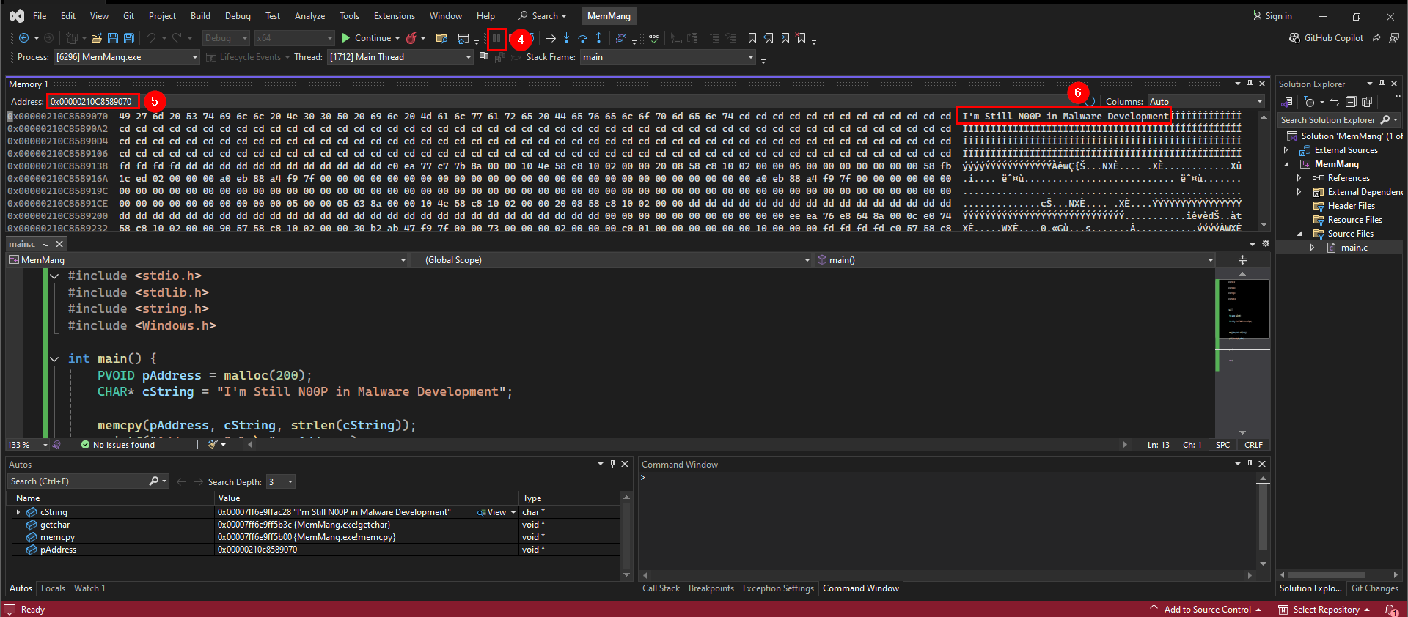This screenshot has width=1408, height=617.
Task: Click the Step Out arrow icon
Action: [599, 38]
